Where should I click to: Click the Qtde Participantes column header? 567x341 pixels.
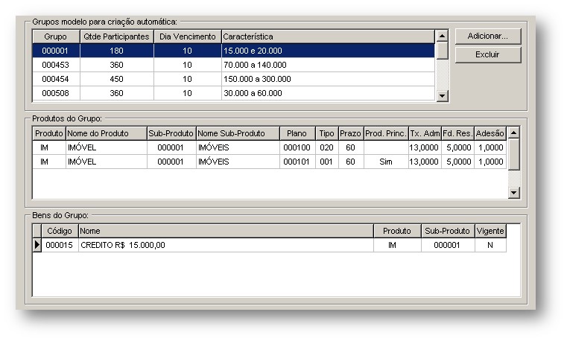pyautogui.click(x=116, y=36)
